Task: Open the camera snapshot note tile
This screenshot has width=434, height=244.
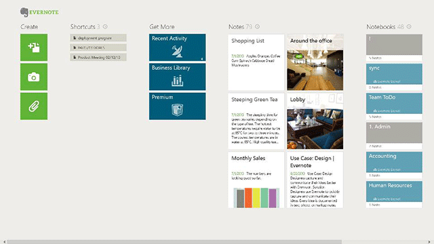Action: (34, 77)
